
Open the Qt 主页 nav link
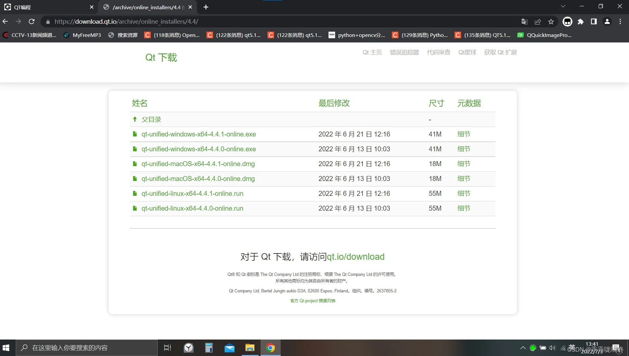click(372, 52)
